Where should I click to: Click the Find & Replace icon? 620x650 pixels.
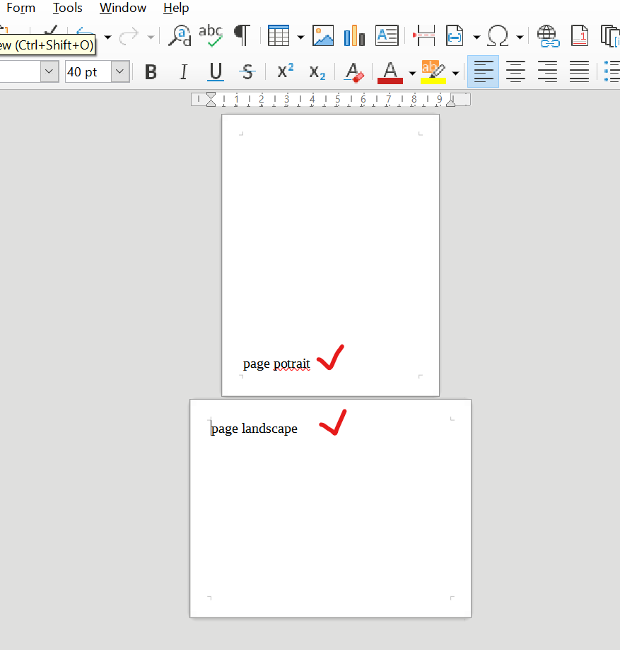[x=180, y=35]
